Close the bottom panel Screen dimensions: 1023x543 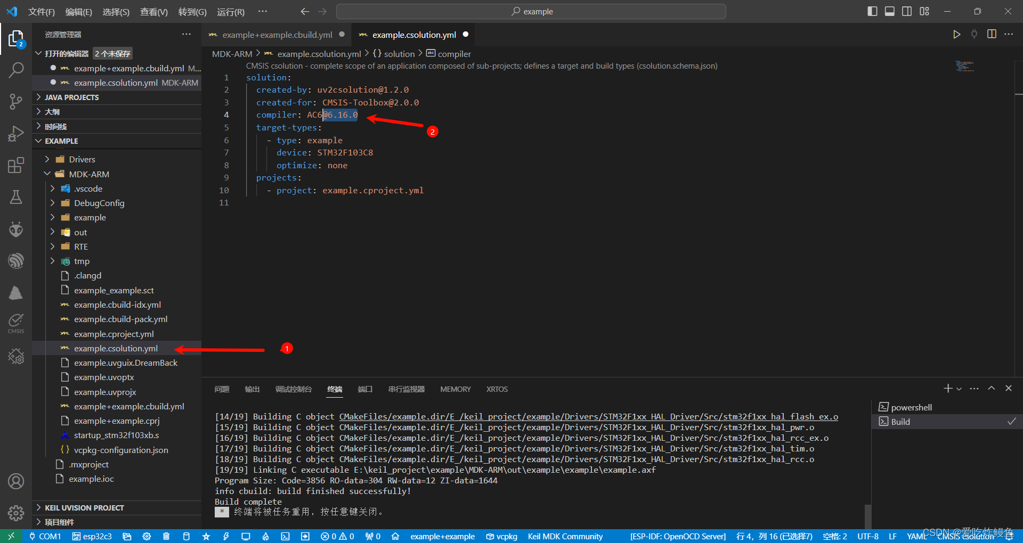(1009, 388)
